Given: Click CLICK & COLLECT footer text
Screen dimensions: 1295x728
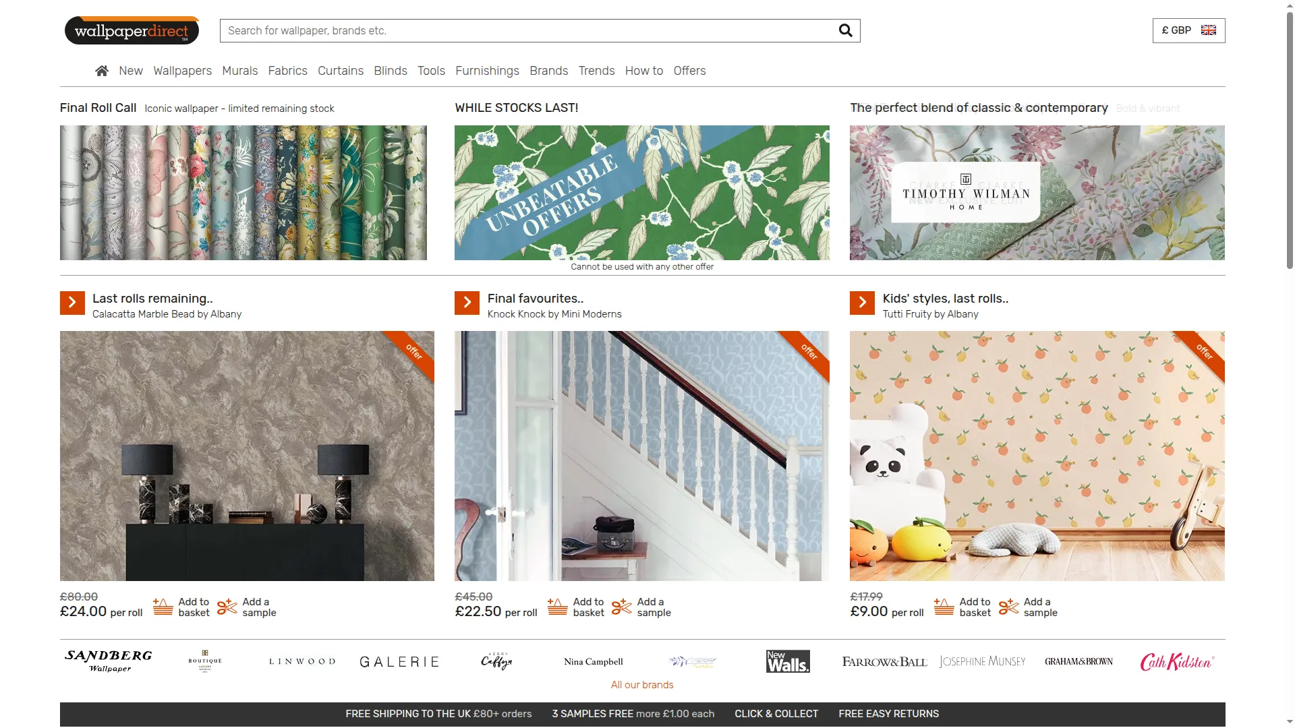Looking at the screenshot, I should [776, 714].
